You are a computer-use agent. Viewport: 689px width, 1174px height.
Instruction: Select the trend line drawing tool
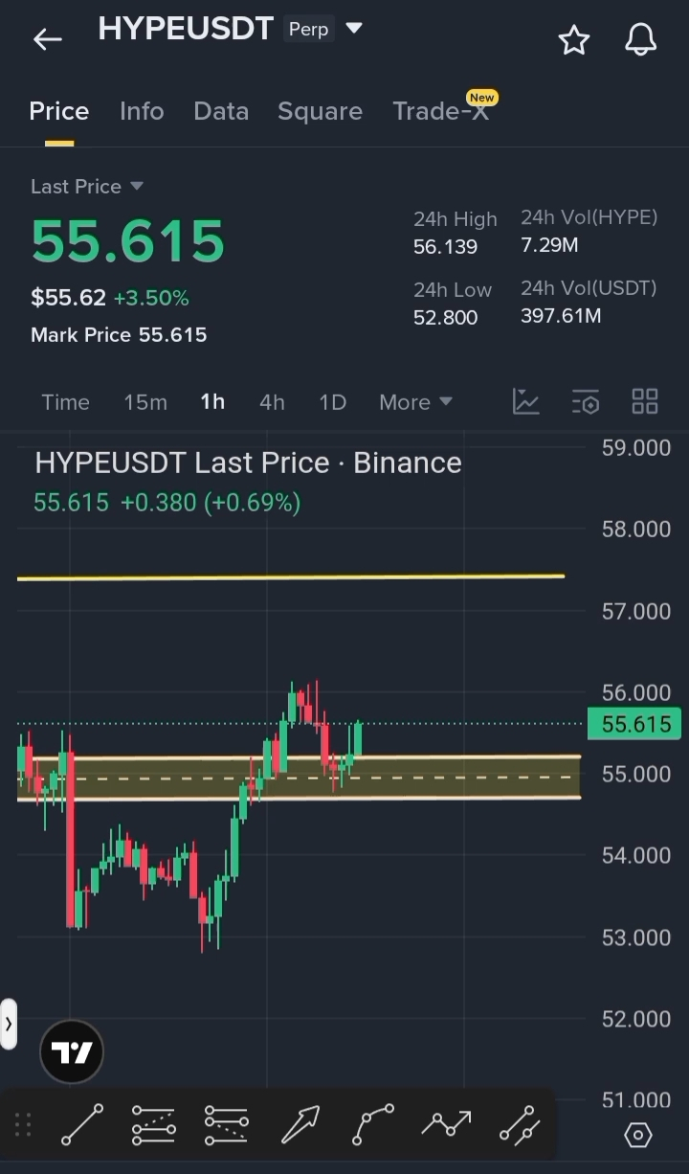[x=81, y=1124]
